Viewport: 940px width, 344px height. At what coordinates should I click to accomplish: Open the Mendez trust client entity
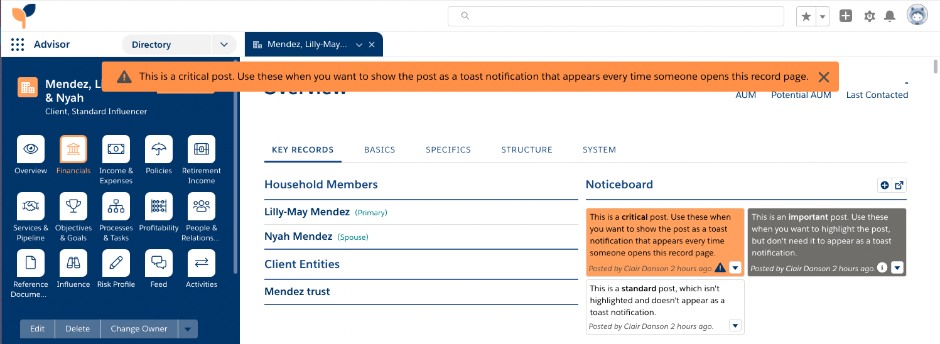[x=297, y=291]
